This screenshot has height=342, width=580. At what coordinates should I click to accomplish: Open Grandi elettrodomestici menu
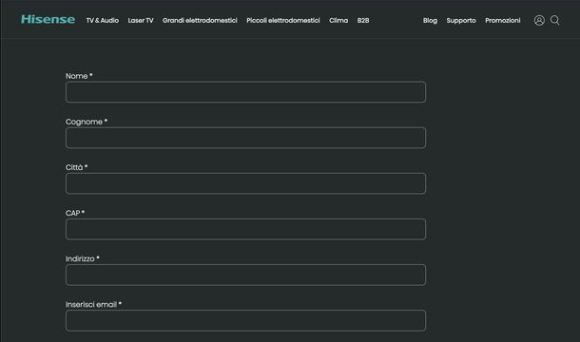(200, 21)
